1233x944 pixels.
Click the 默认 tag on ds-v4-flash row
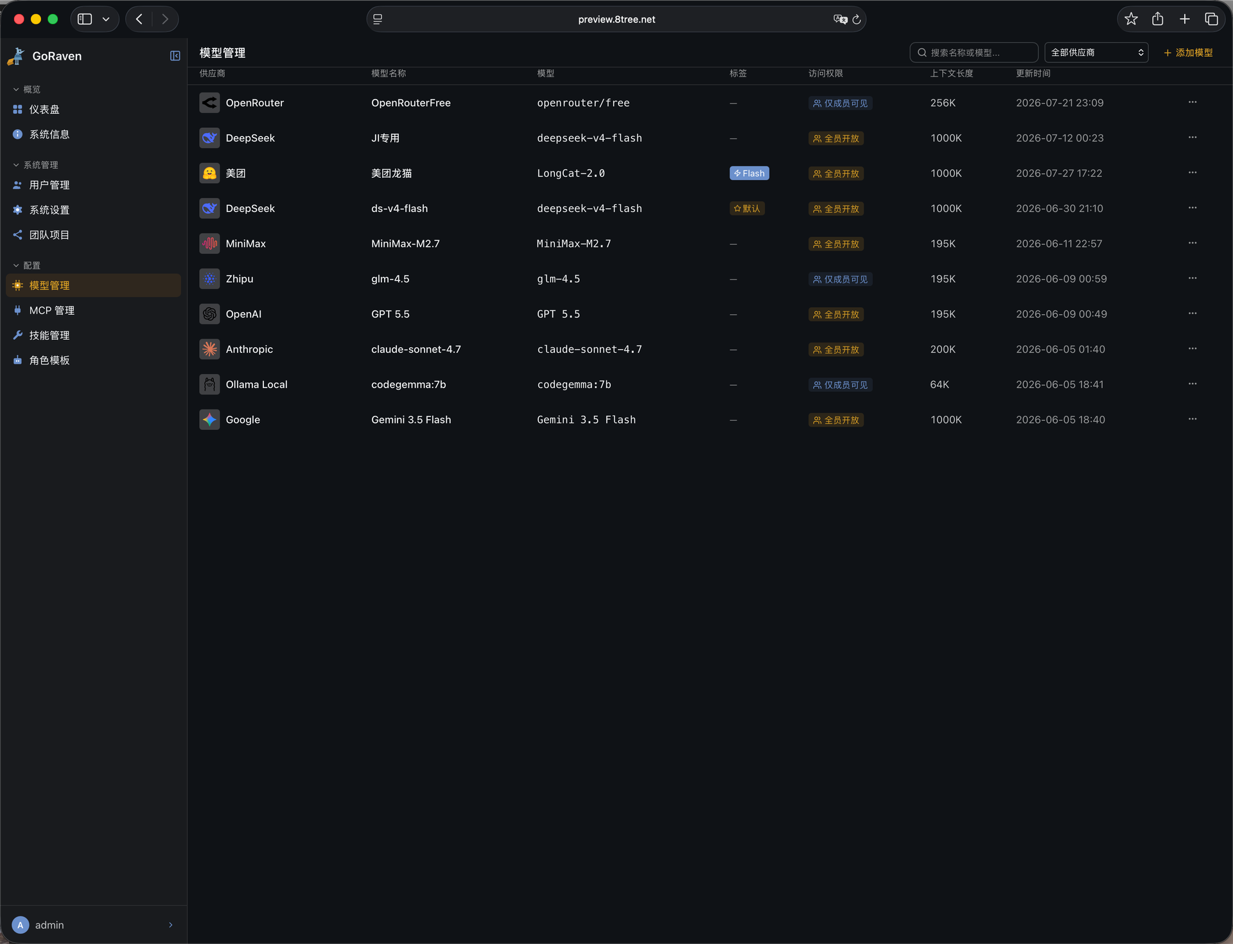[x=747, y=209]
